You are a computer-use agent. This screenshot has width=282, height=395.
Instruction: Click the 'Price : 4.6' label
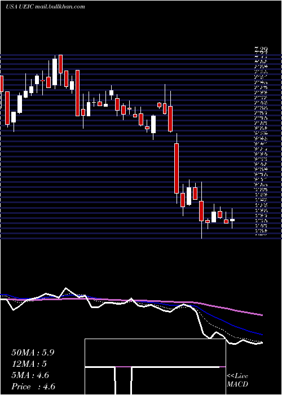33,387
